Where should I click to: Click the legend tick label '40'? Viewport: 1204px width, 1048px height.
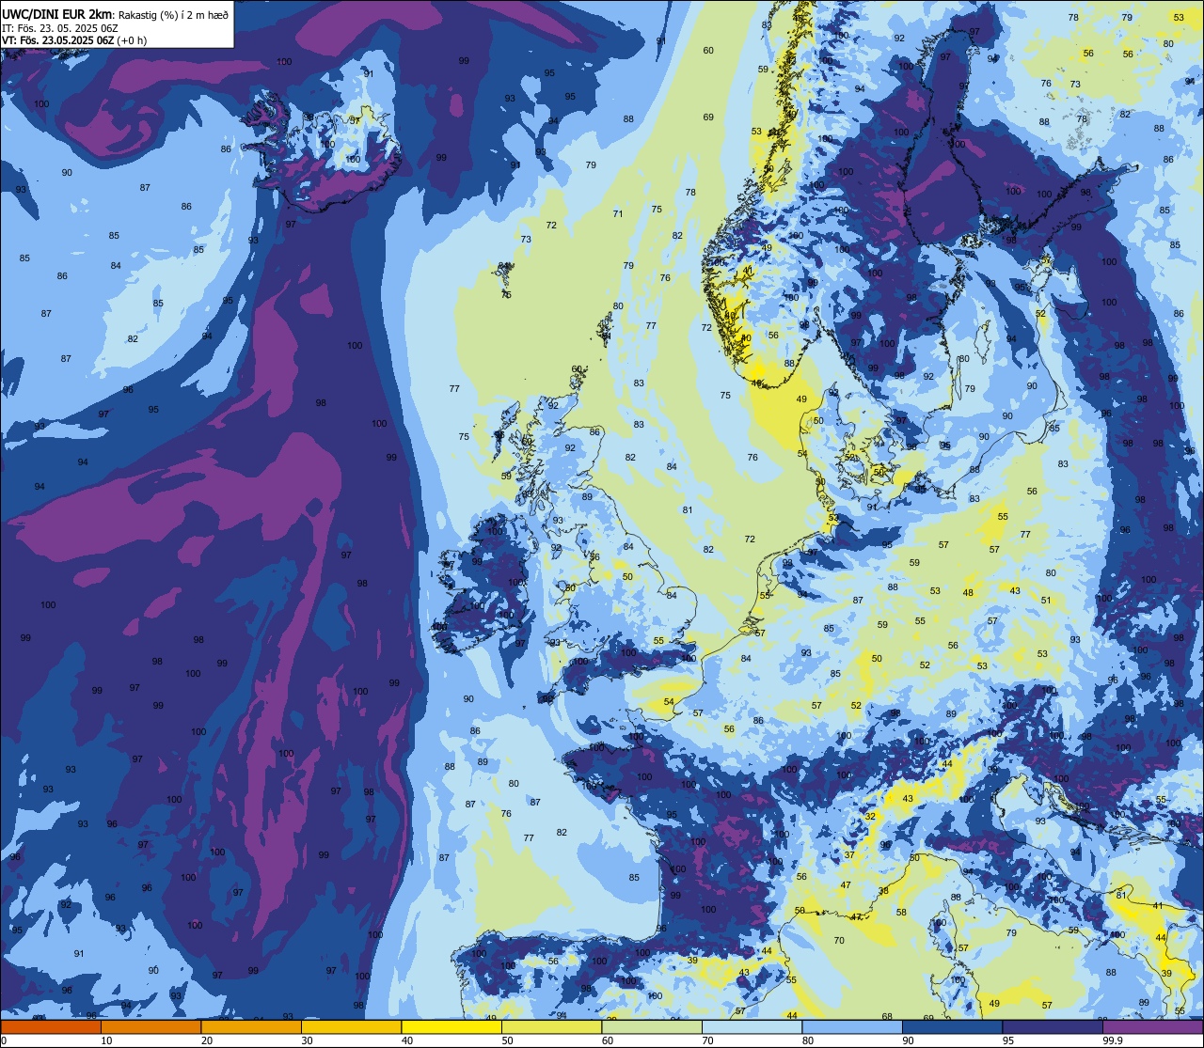tap(407, 1040)
